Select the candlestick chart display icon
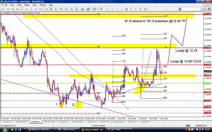Viewport: 212px width, 132px height. (51, 9)
